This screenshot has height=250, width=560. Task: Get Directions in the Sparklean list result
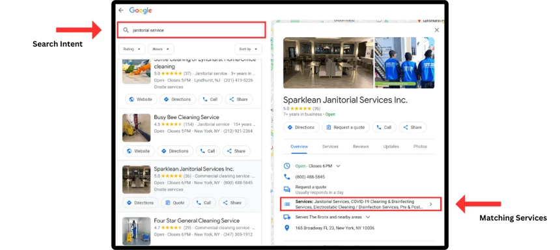141,202
